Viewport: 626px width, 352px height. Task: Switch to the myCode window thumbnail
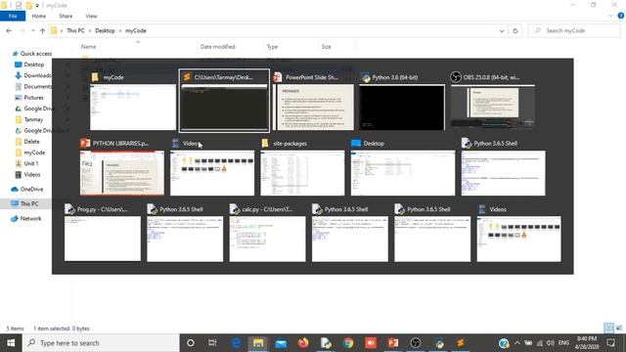[133, 102]
